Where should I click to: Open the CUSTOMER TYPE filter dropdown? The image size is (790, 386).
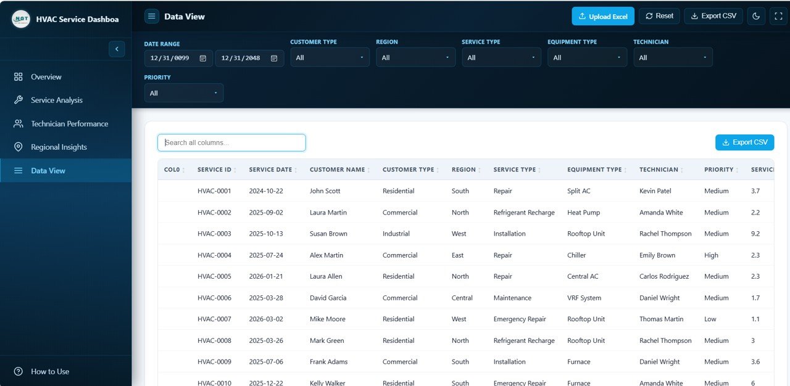330,57
